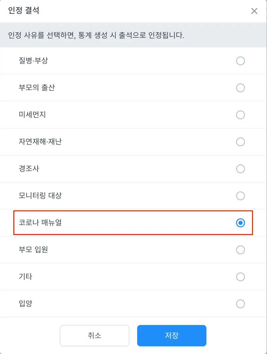Click the 질병·부상 label text
The width and height of the screenshot is (267, 354).
pyautogui.click(x=34, y=61)
